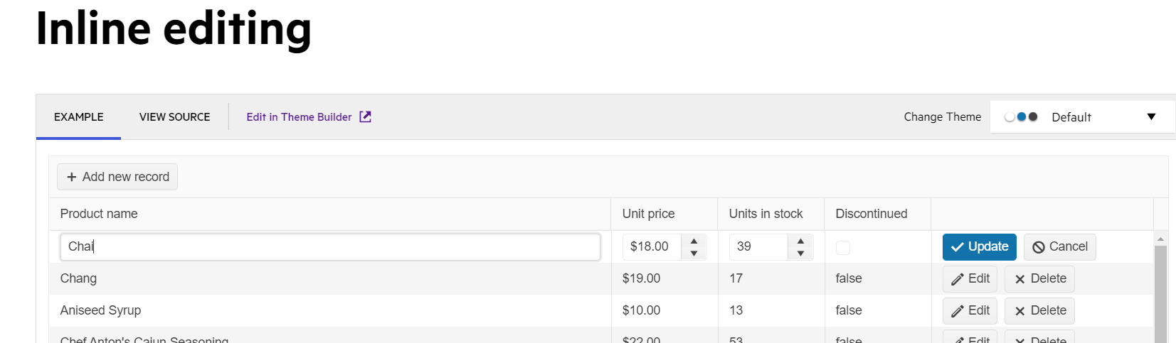The width and height of the screenshot is (1176, 343).
Task: Toggle the Discontinued checkbox for Chai
Action: click(843, 247)
